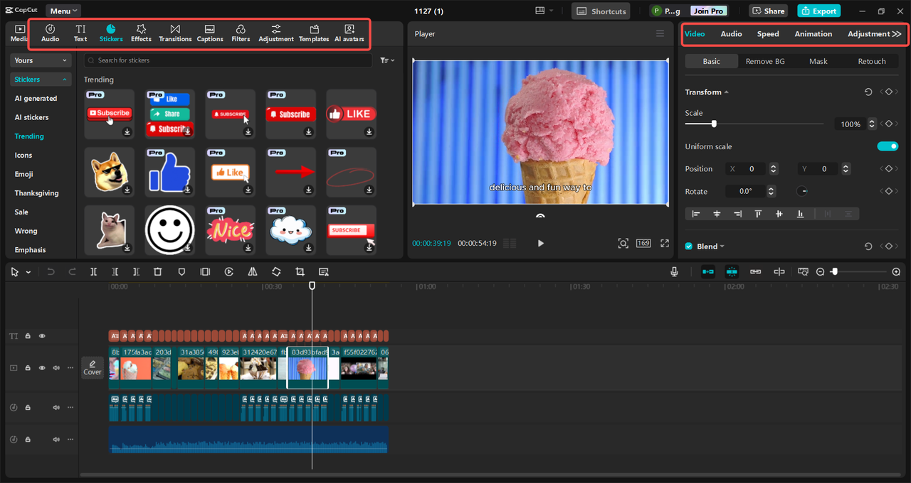911x483 pixels.
Task: Open the Transitions tab
Action: pos(175,33)
